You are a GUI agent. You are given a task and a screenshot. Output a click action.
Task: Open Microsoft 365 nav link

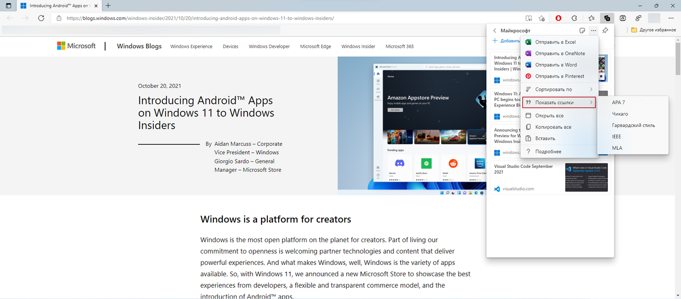pyautogui.click(x=400, y=47)
